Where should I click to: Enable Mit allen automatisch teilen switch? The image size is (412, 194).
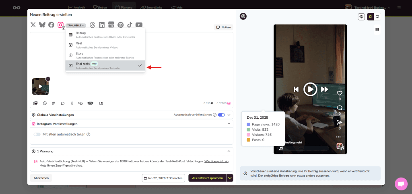[x=37, y=134]
